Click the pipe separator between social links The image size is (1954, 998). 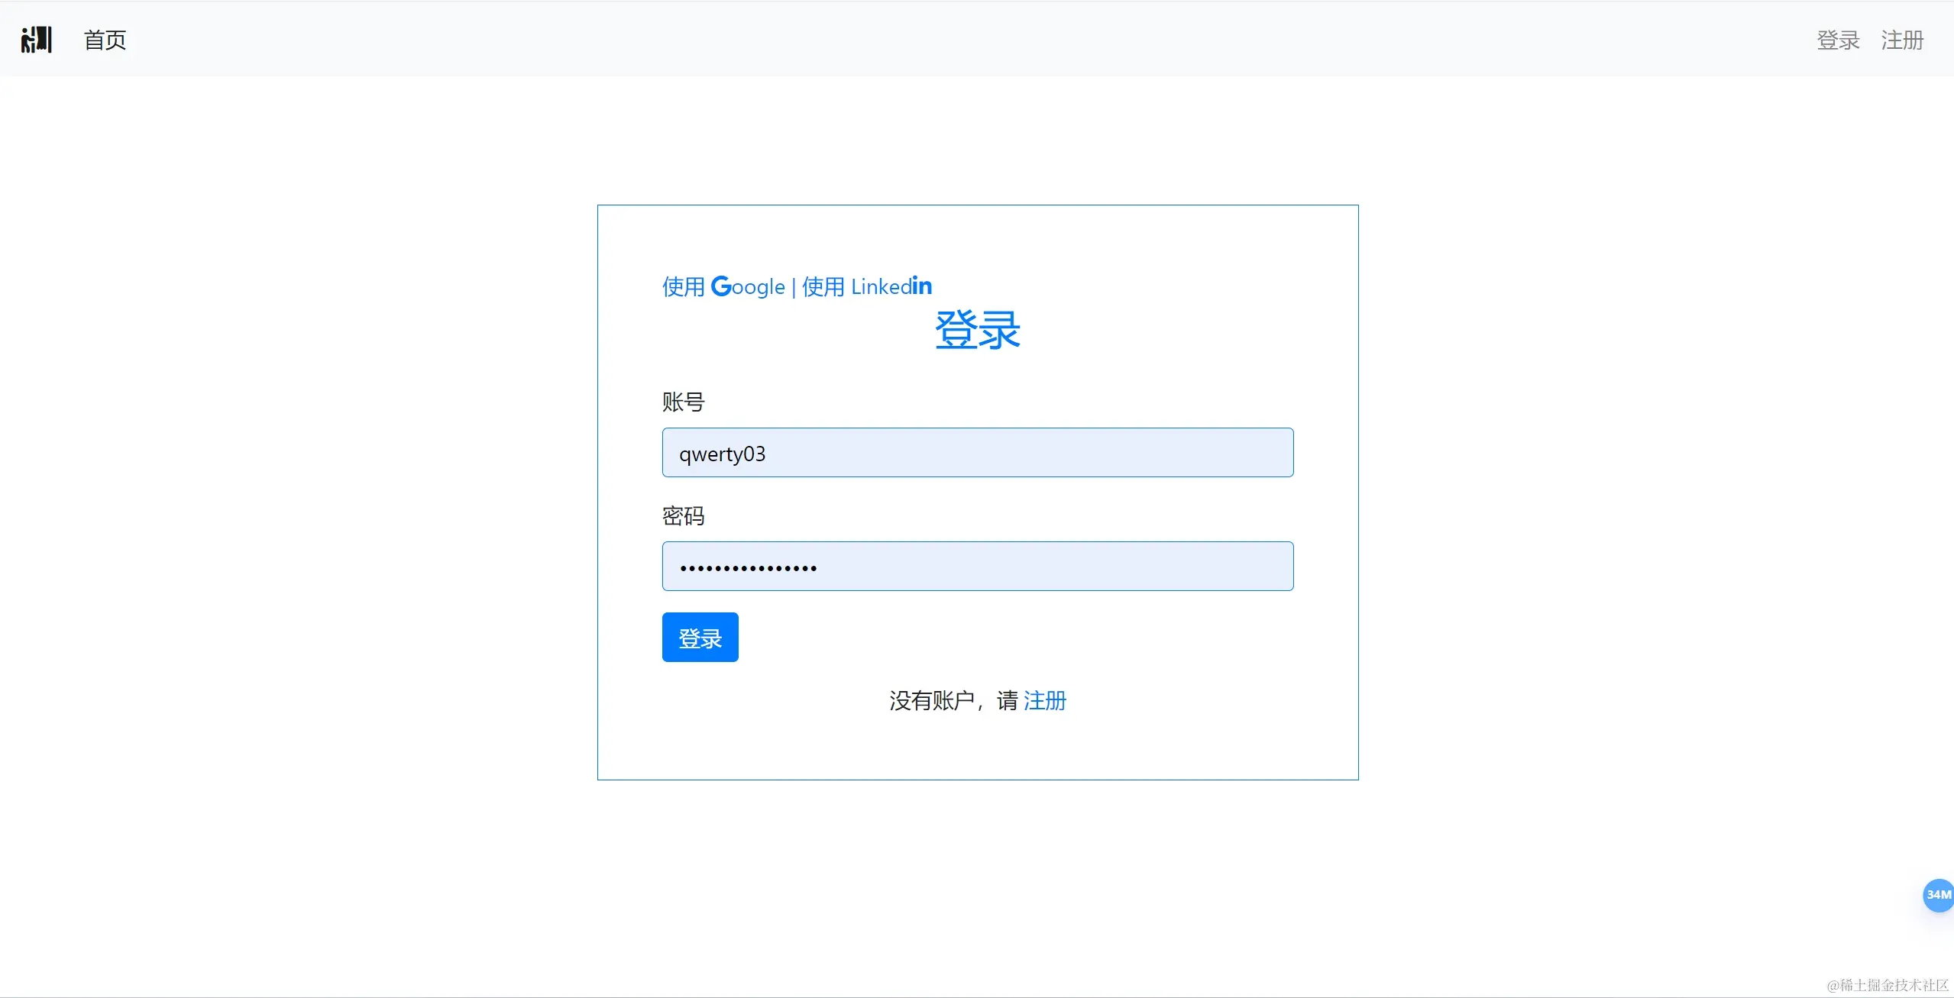pos(794,287)
